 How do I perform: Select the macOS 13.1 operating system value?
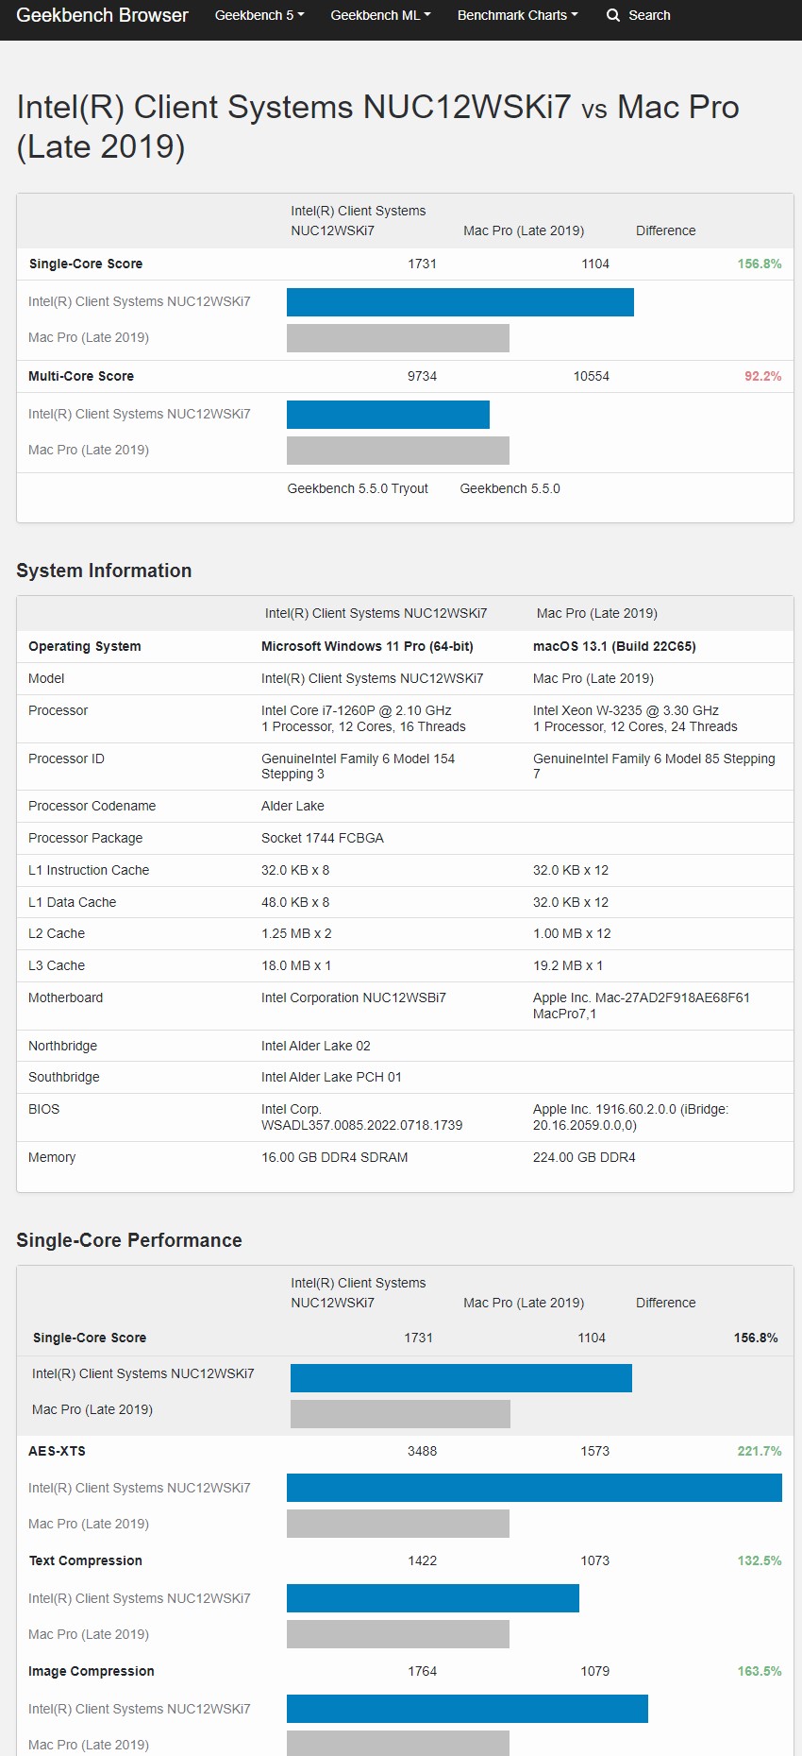(614, 647)
